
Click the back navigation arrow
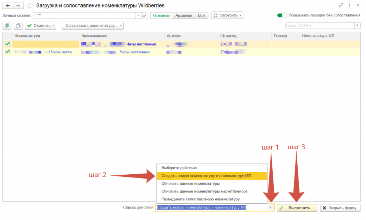click(x=8, y=6)
